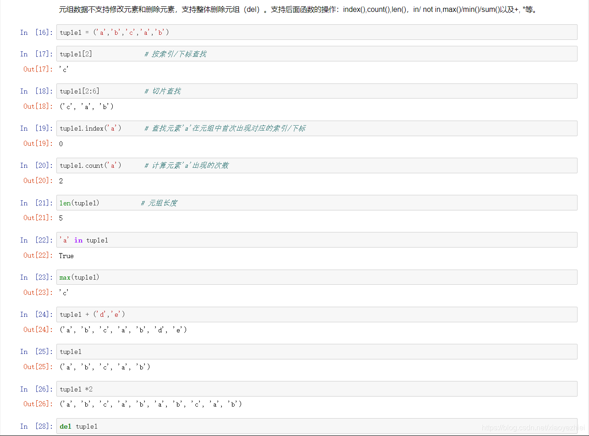
Task: Click output 'c' of cell 17
Action: (64, 69)
